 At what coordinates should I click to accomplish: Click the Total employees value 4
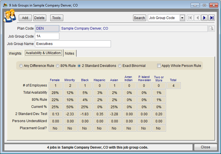[174, 86]
